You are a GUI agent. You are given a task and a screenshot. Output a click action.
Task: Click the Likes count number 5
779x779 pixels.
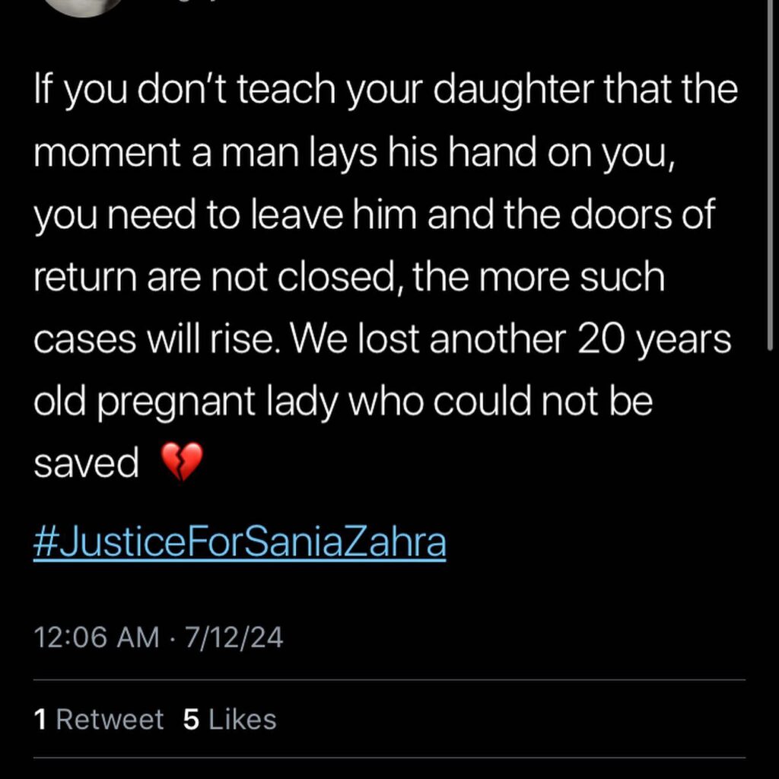coord(191,720)
